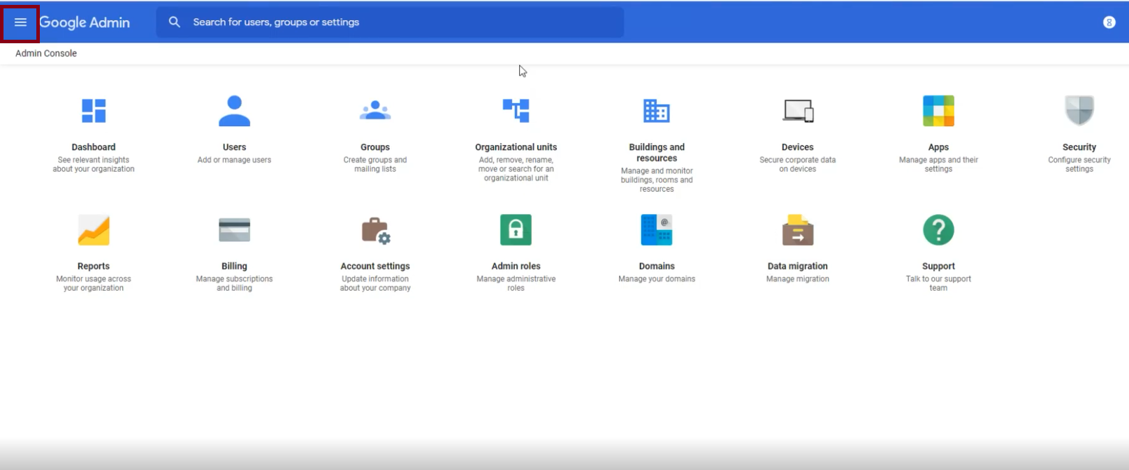
Task: Open the Security shield icon
Action: [x=1079, y=110]
